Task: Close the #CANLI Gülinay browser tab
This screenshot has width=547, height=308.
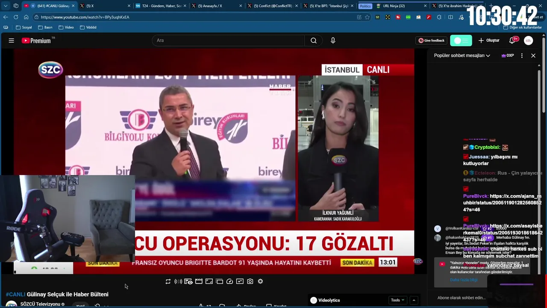Action: pos(73,6)
